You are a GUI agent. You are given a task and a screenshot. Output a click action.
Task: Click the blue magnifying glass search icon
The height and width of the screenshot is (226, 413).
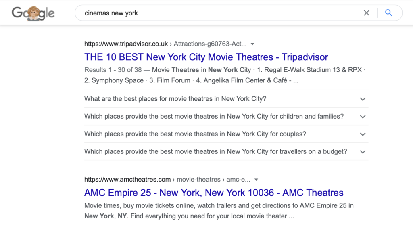(x=388, y=13)
